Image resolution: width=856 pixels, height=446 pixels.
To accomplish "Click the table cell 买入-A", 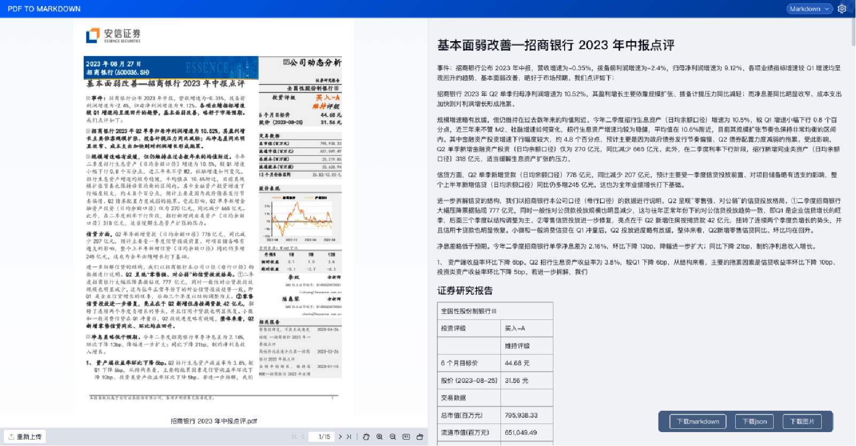I will (x=527, y=328).
